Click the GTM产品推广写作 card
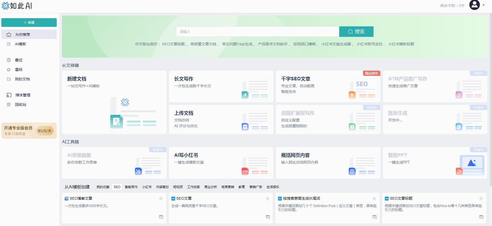 (435, 86)
